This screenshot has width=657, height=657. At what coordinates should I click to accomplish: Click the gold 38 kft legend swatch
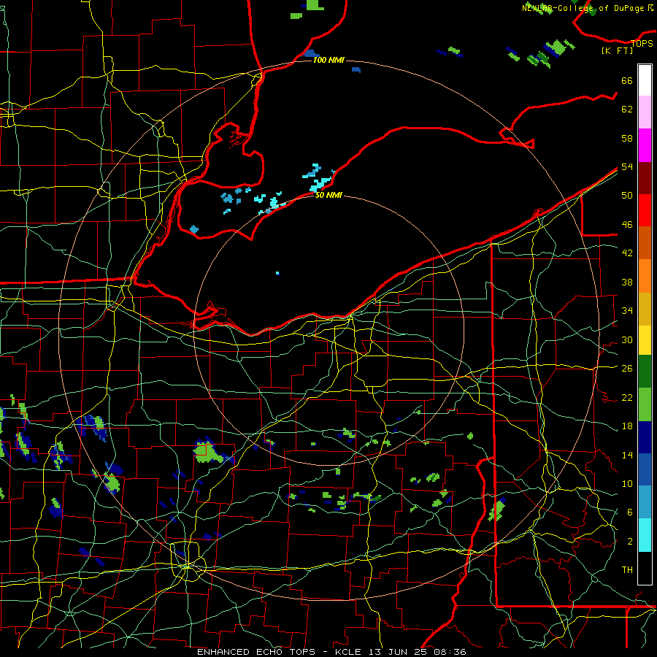pos(645,308)
